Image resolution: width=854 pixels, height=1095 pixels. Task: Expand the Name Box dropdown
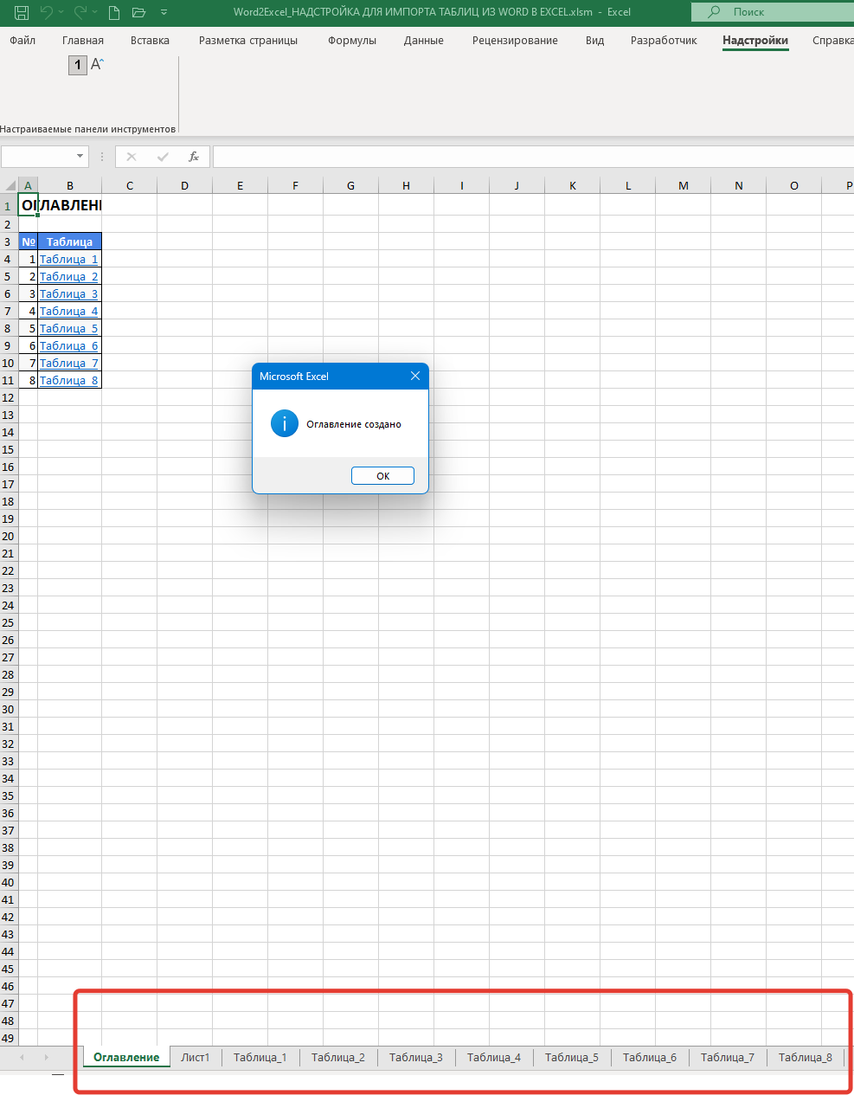(80, 157)
